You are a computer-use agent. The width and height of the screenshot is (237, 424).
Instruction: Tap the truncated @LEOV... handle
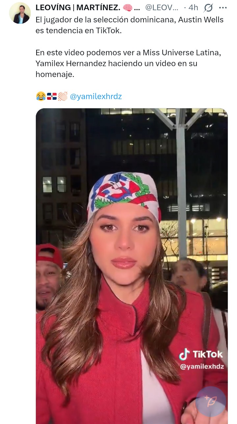(x=162, y=7)
